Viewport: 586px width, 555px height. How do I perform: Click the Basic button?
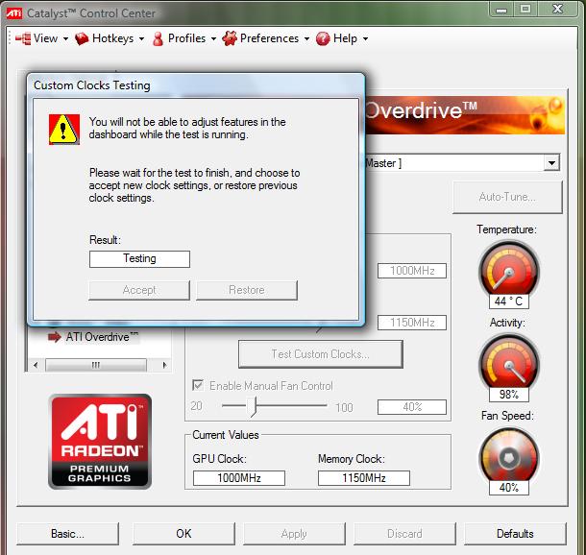click(x=67, y=534)
